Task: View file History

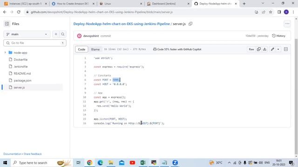Action: (278, 36)
